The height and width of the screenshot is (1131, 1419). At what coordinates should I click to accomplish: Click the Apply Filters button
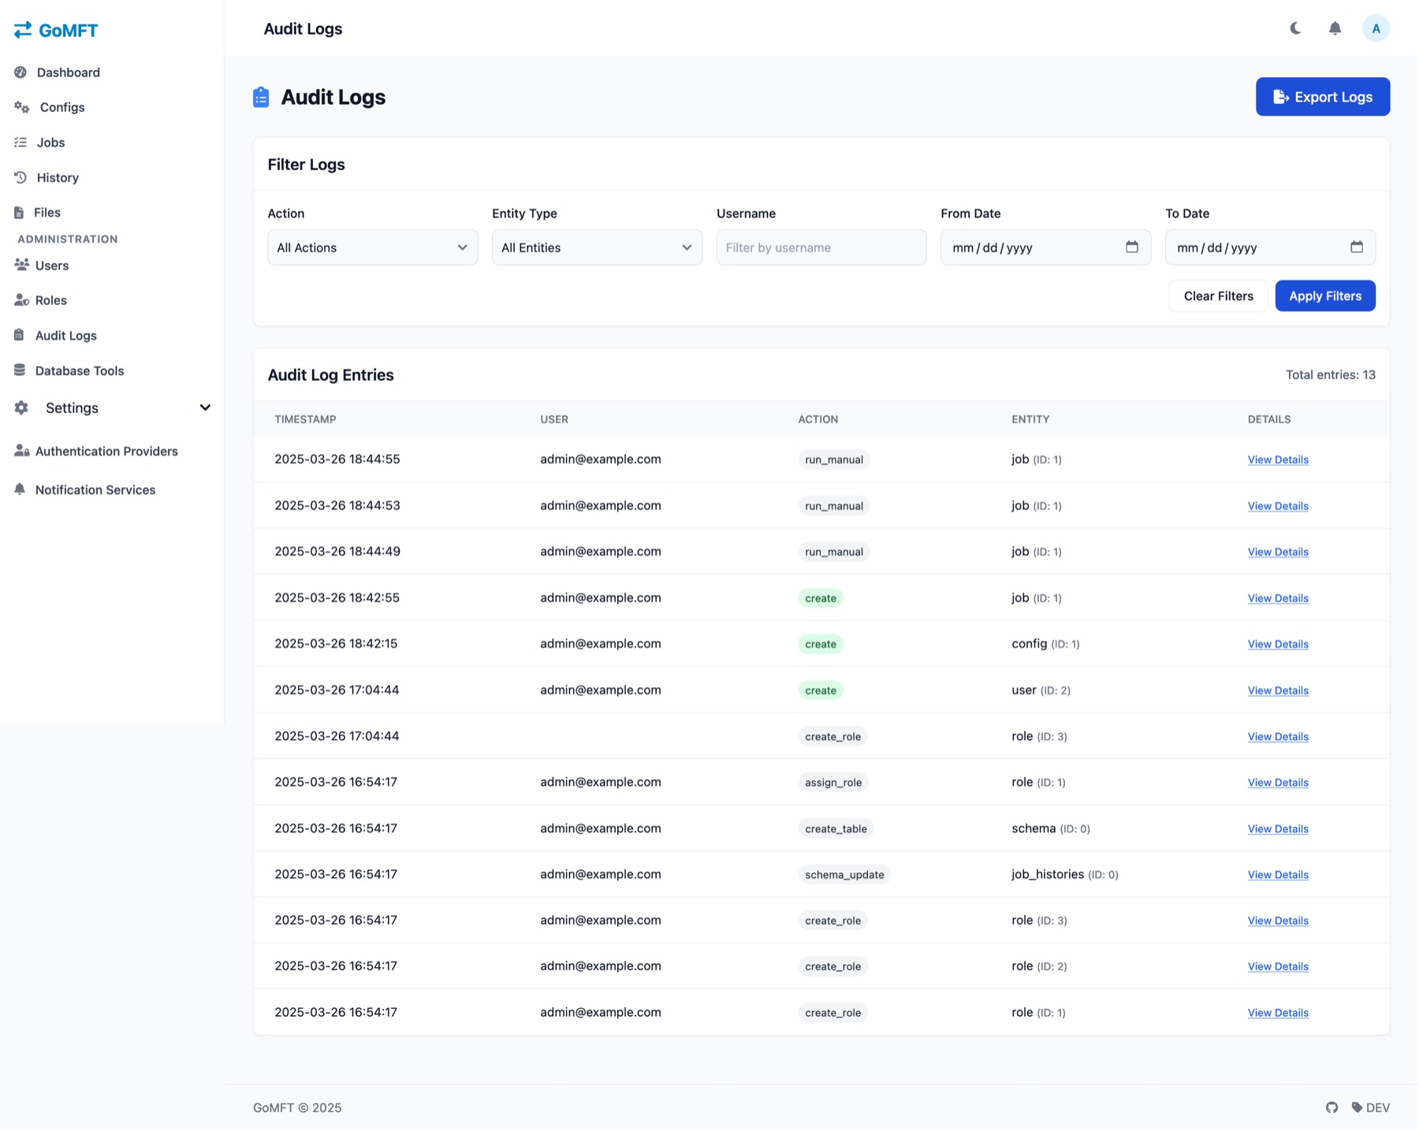pos(1324,296)
